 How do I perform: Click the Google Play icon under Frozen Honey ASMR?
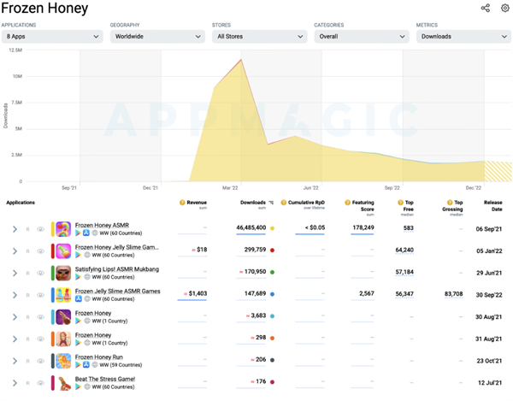[x=78, y=233]
